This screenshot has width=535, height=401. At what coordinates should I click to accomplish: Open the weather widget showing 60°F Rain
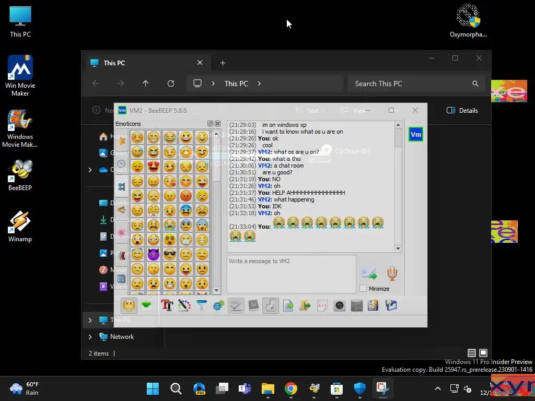coord(25,388)
